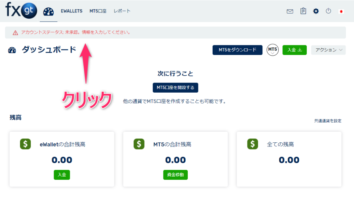
Task: Click the FXGT logo
Action: [21, 10]
